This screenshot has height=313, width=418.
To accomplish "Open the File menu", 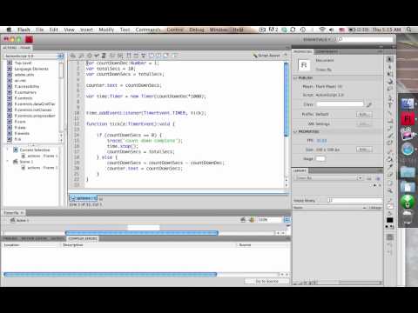I will 40,30.
